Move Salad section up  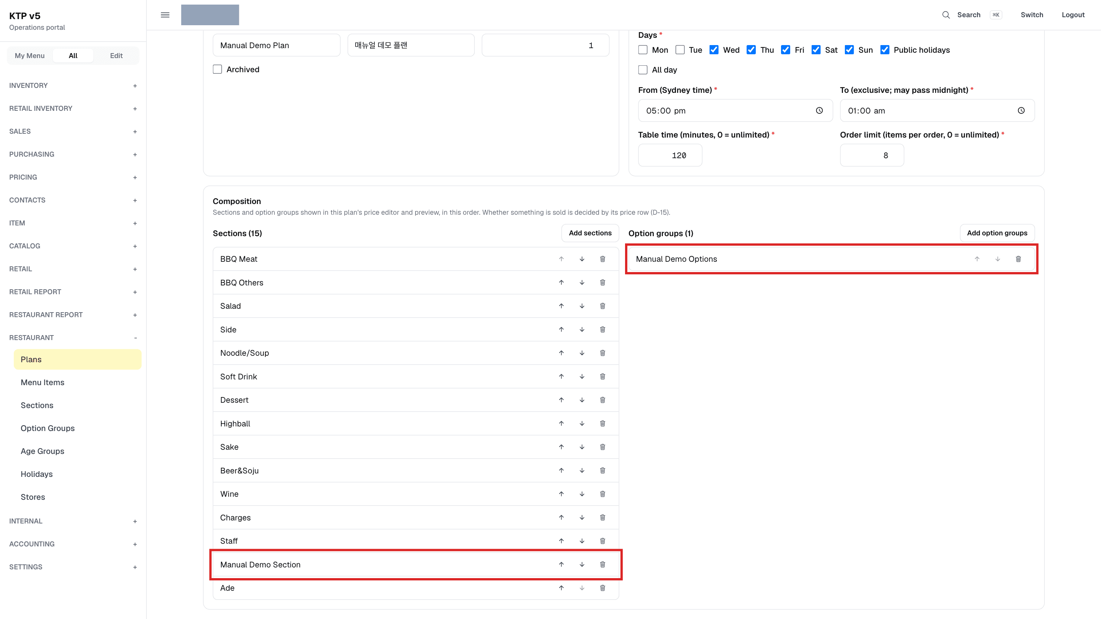point(561,306)
